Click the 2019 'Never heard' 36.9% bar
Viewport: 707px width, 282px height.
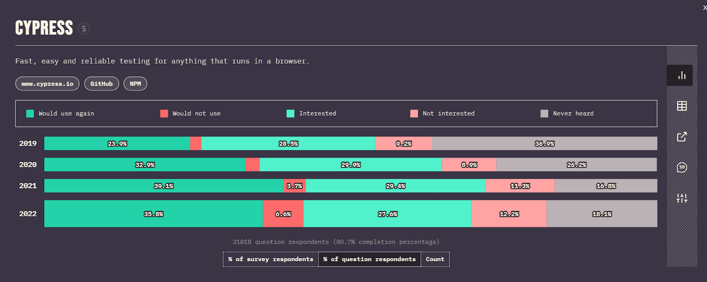click(x=544, y=143)
